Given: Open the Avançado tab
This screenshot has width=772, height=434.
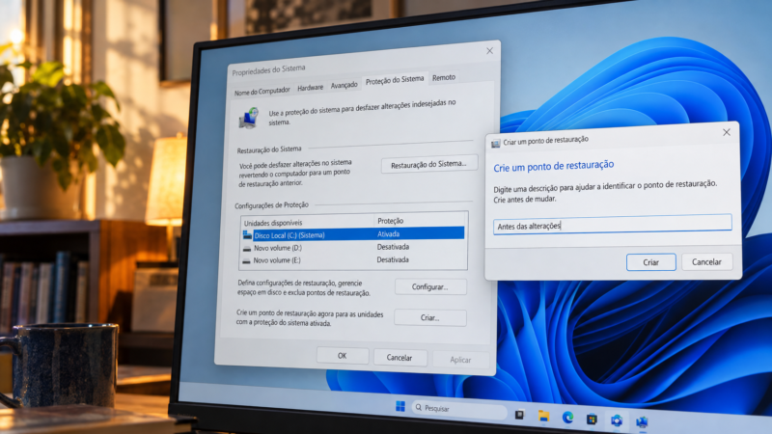Looking at the screenshot, I should tap(345, 85).
